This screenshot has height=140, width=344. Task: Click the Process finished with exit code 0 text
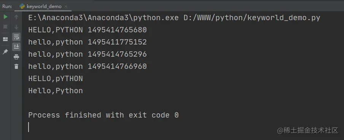pos(104,115)
